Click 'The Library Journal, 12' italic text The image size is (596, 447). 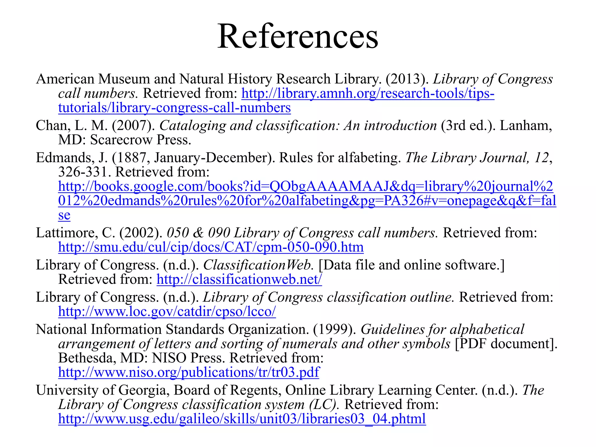coord(477,157)
